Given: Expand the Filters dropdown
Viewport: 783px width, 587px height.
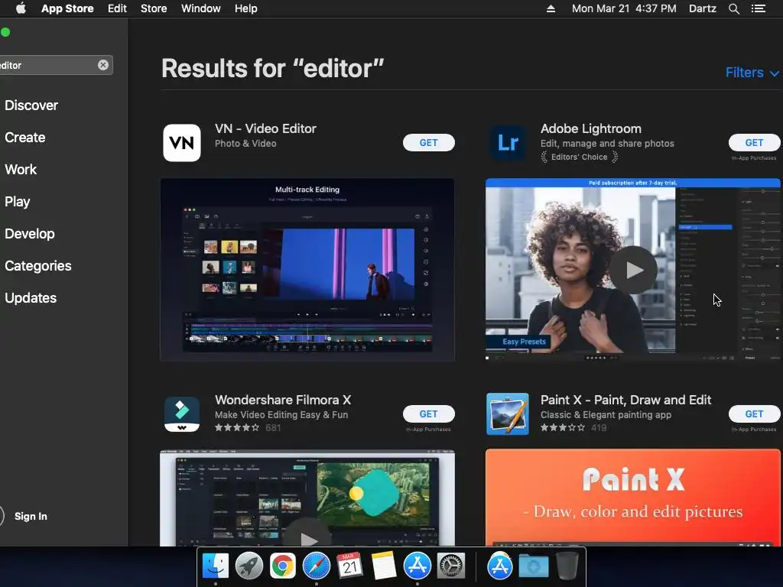Looking at the screenshot, I should 752,73.
